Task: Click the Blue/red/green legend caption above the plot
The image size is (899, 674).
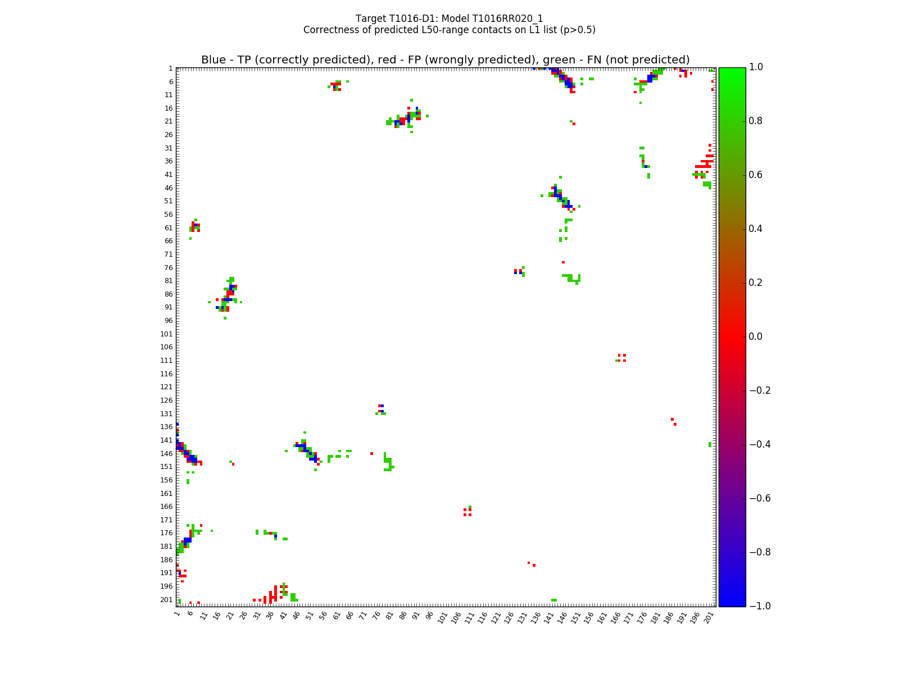Action: point(445,60)
